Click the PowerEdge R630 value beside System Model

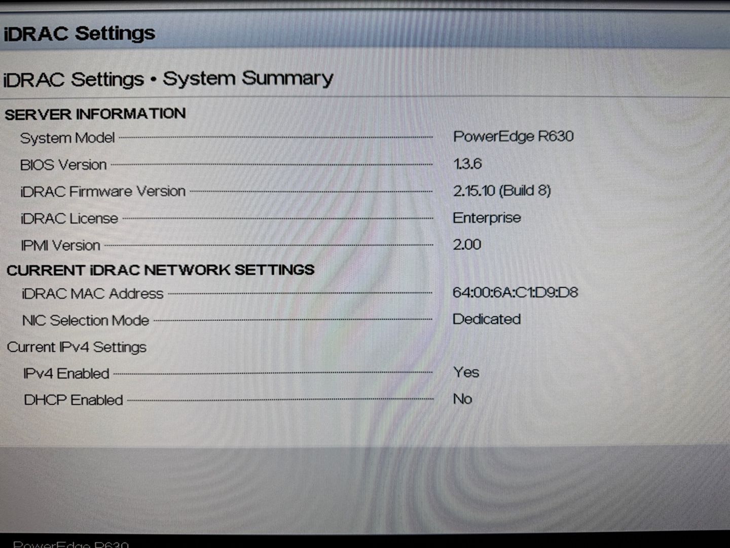[513, 136]
